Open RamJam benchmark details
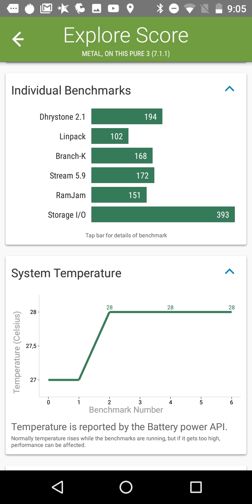The height and width of the screenshot is (504, 252). point(119,195)
